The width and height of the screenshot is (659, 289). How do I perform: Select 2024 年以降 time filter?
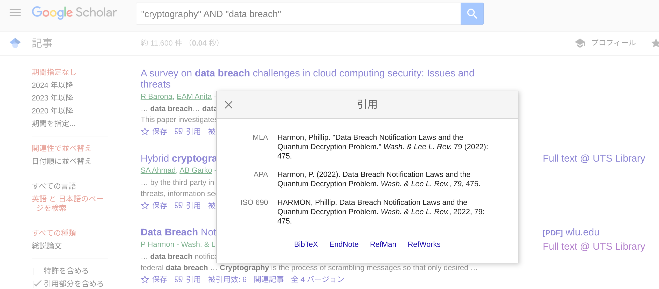point(52,85)
